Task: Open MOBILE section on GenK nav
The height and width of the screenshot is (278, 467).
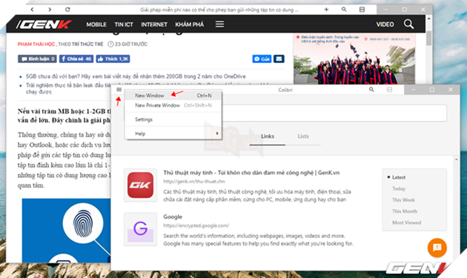Action: [x=96, y=24]
